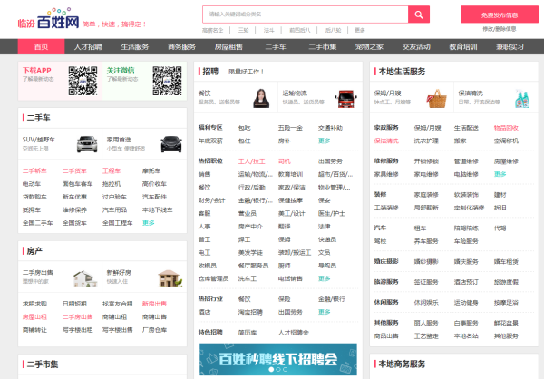The width and height of the screenshot is (544, 379).
Task: Open the 五险一金 link
Action: 290,128
